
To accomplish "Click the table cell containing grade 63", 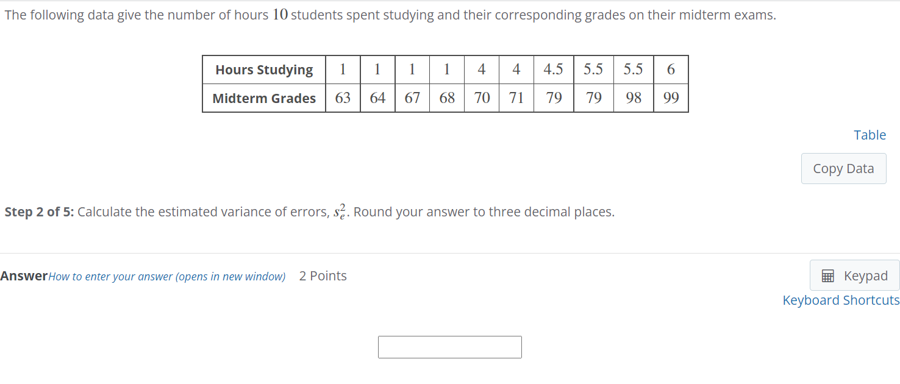I will tap(343, 98).
